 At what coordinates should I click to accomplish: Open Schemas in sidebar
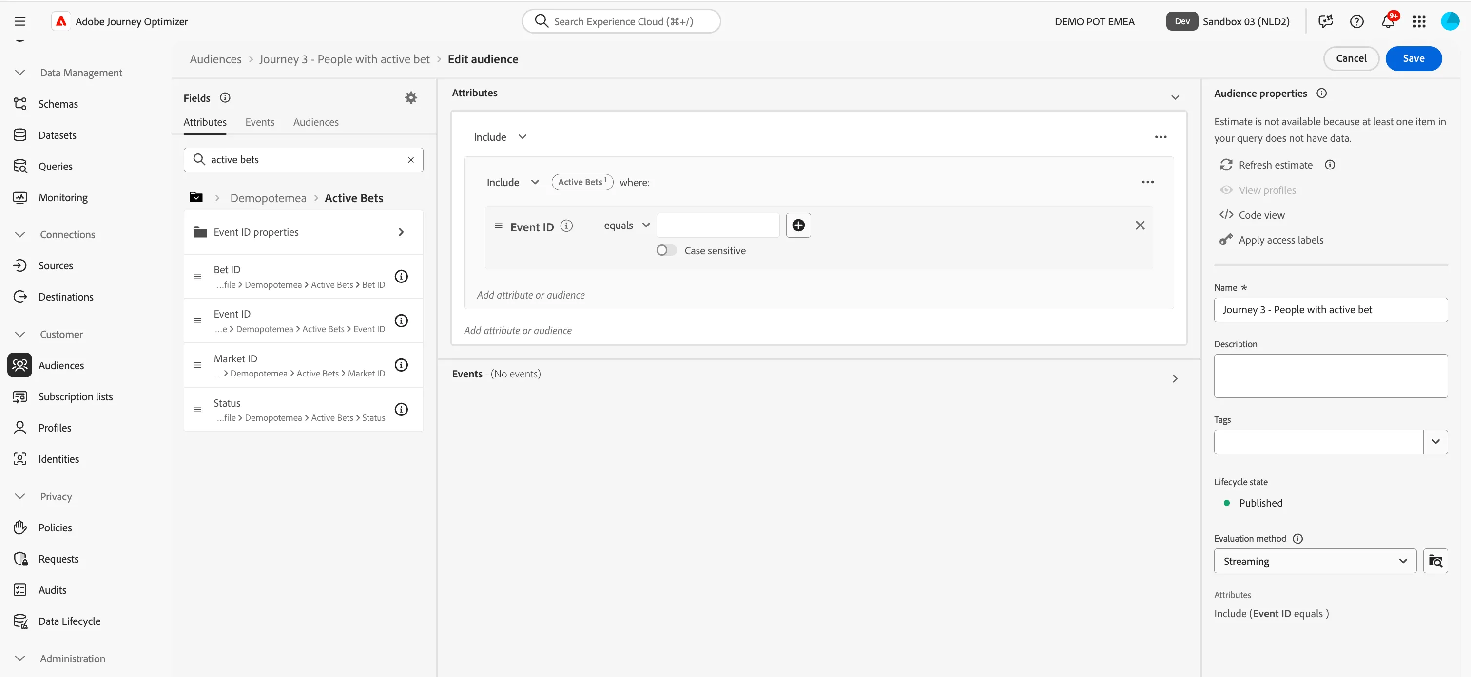[58, 104]
